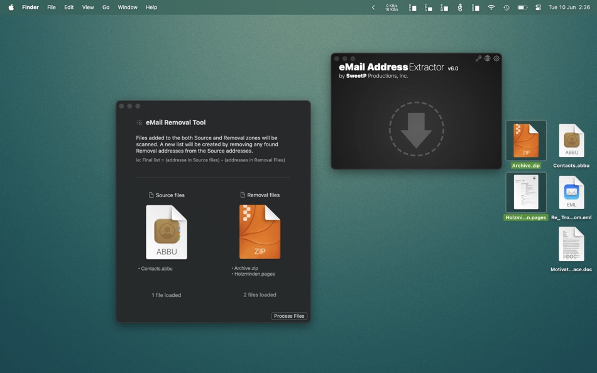This screenshot has height=373, width=597.
Task: Click the document icon next to Source files
Action: (151, 195)
